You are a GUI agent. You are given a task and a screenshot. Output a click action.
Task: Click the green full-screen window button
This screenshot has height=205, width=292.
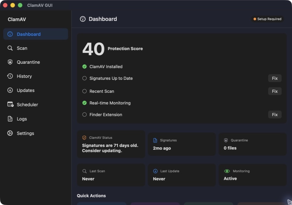coord(20,5)
